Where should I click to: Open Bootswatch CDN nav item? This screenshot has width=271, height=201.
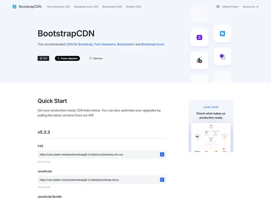pos(112,7)
